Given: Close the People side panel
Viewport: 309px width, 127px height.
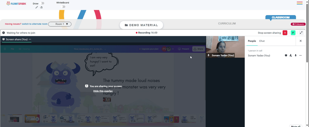Looking at the screenshot, I should pos(301,41).
